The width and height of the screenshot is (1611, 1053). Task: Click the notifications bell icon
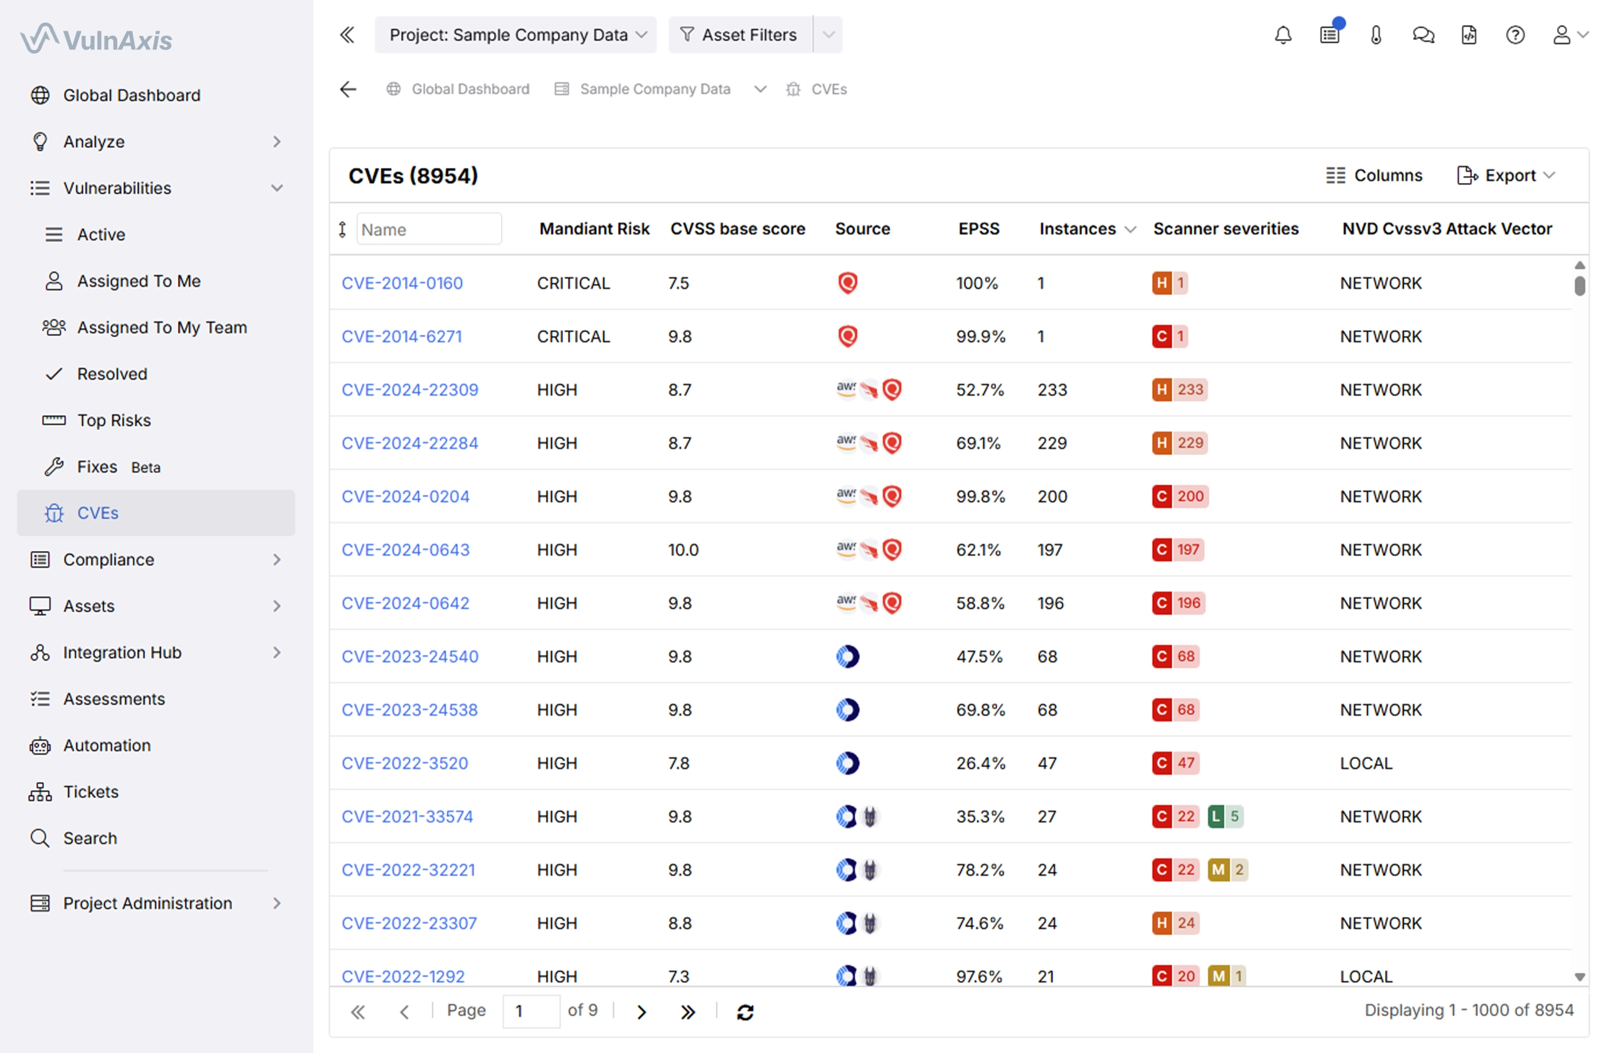click(1283, 34)
